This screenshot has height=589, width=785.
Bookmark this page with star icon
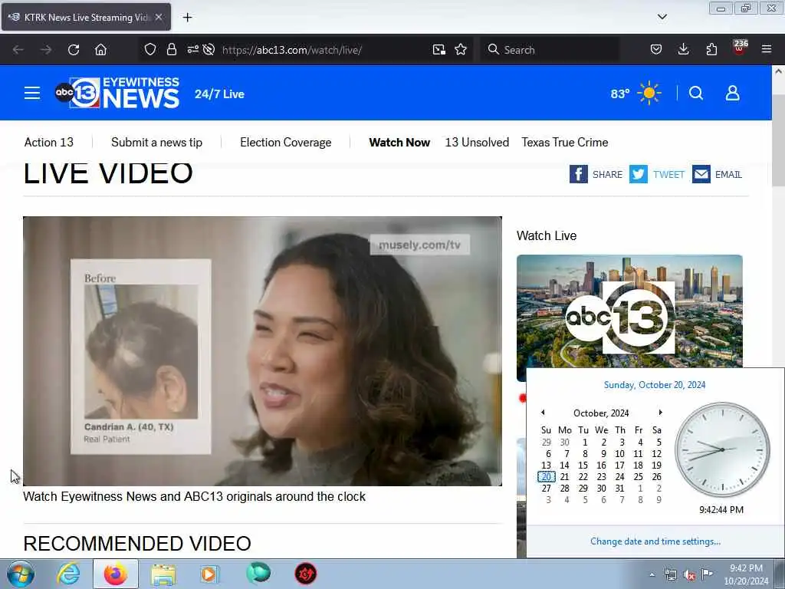pyautogui.click(x=461, y=50)
